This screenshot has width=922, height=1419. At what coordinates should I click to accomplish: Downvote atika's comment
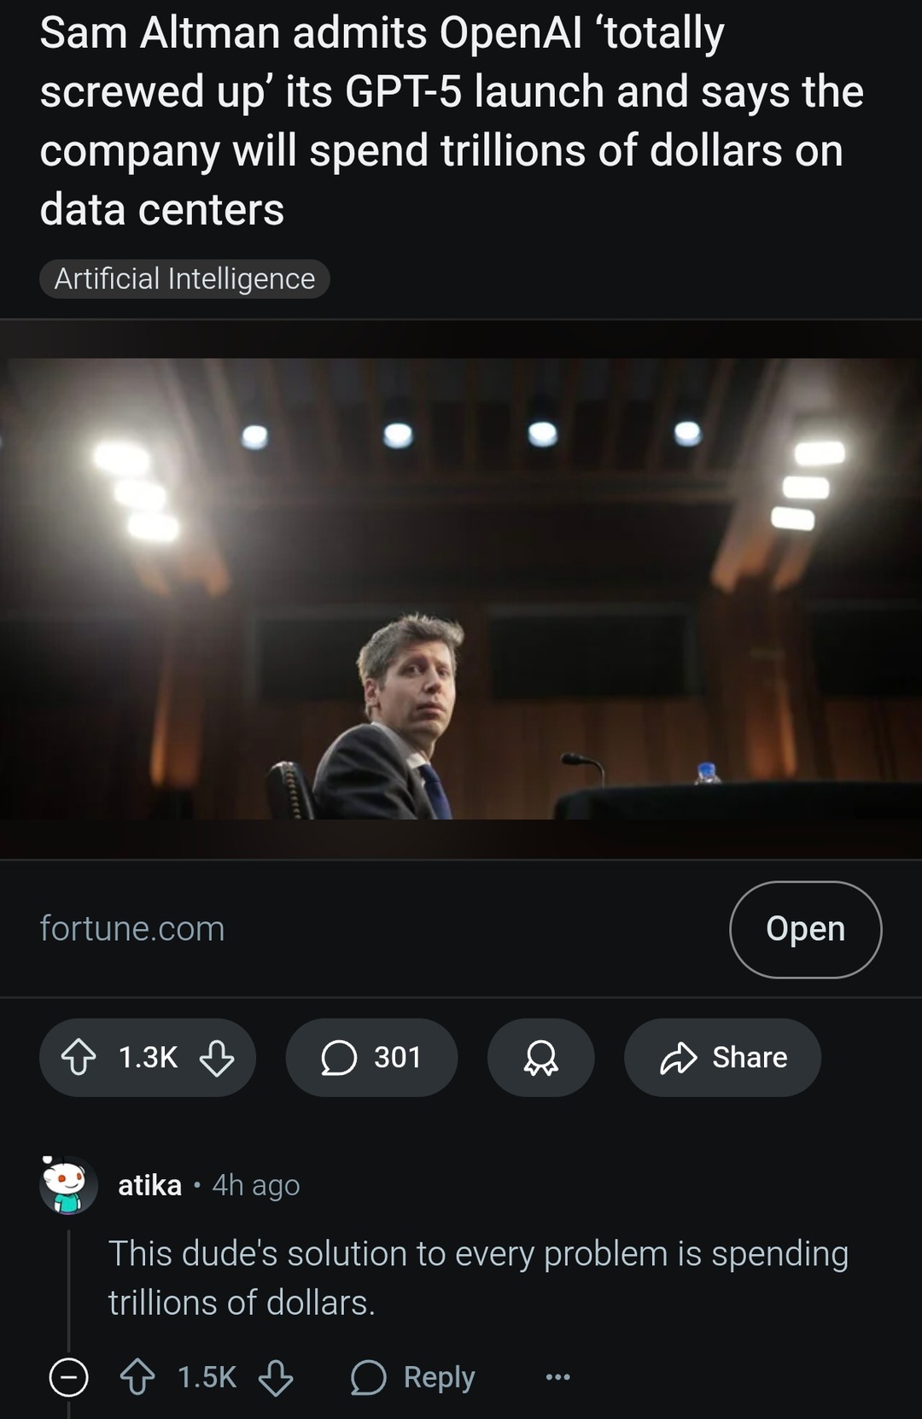click(x=276, y=1377)
